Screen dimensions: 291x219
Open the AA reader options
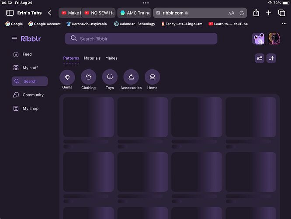pyautogui.click(x=231, y=13)
